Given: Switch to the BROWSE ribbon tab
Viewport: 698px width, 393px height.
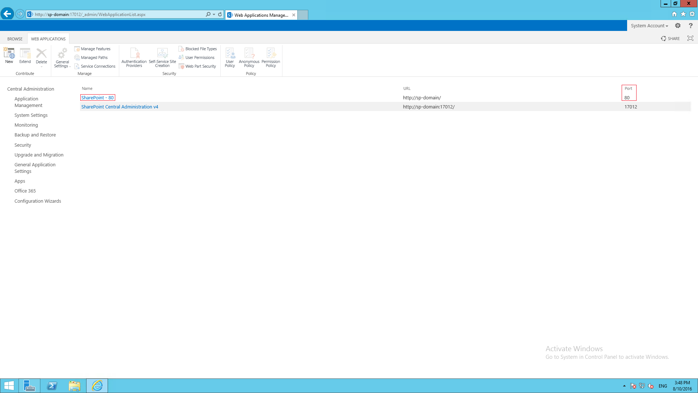Looking at the screenshot, I should click(x=15, y=39).
